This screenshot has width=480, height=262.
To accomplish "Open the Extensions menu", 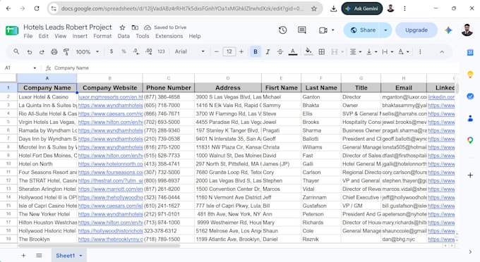I will click(169, 36).
